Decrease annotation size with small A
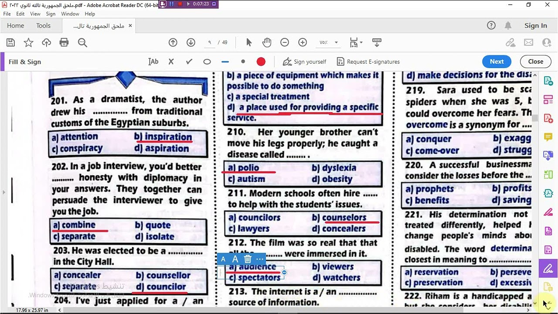Image resolution: width=558 pixels, height=314 pixels. pyautogui.click(x=223, y=259)
